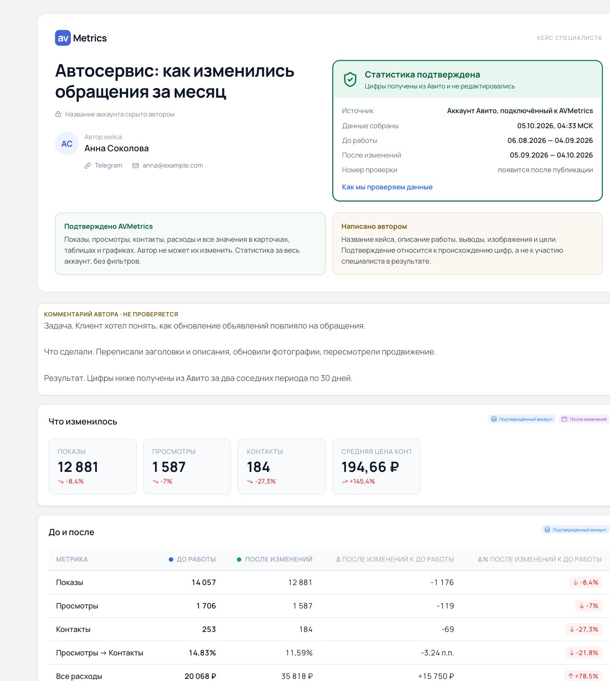Click database icon in 'До и после' badge

547,530
